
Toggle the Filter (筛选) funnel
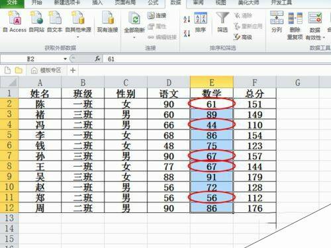(x=222, y=22)
